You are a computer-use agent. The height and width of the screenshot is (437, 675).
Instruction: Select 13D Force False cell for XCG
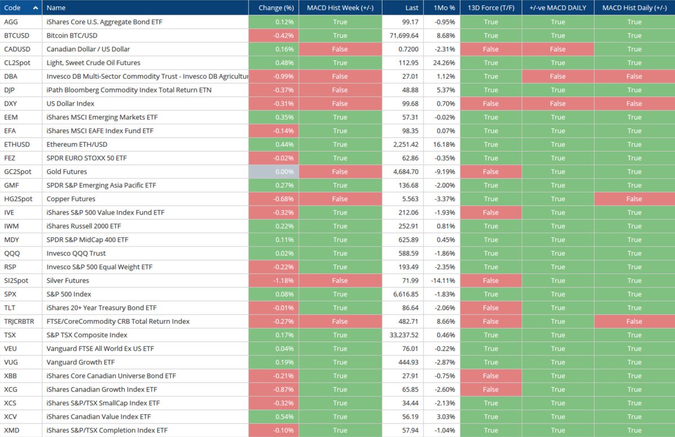pos(490,389)
